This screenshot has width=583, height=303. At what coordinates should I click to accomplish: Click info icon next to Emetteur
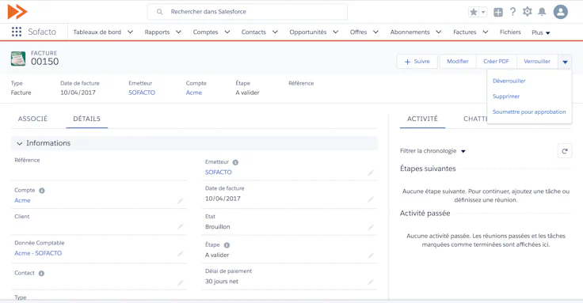click(x=235, y=162)
